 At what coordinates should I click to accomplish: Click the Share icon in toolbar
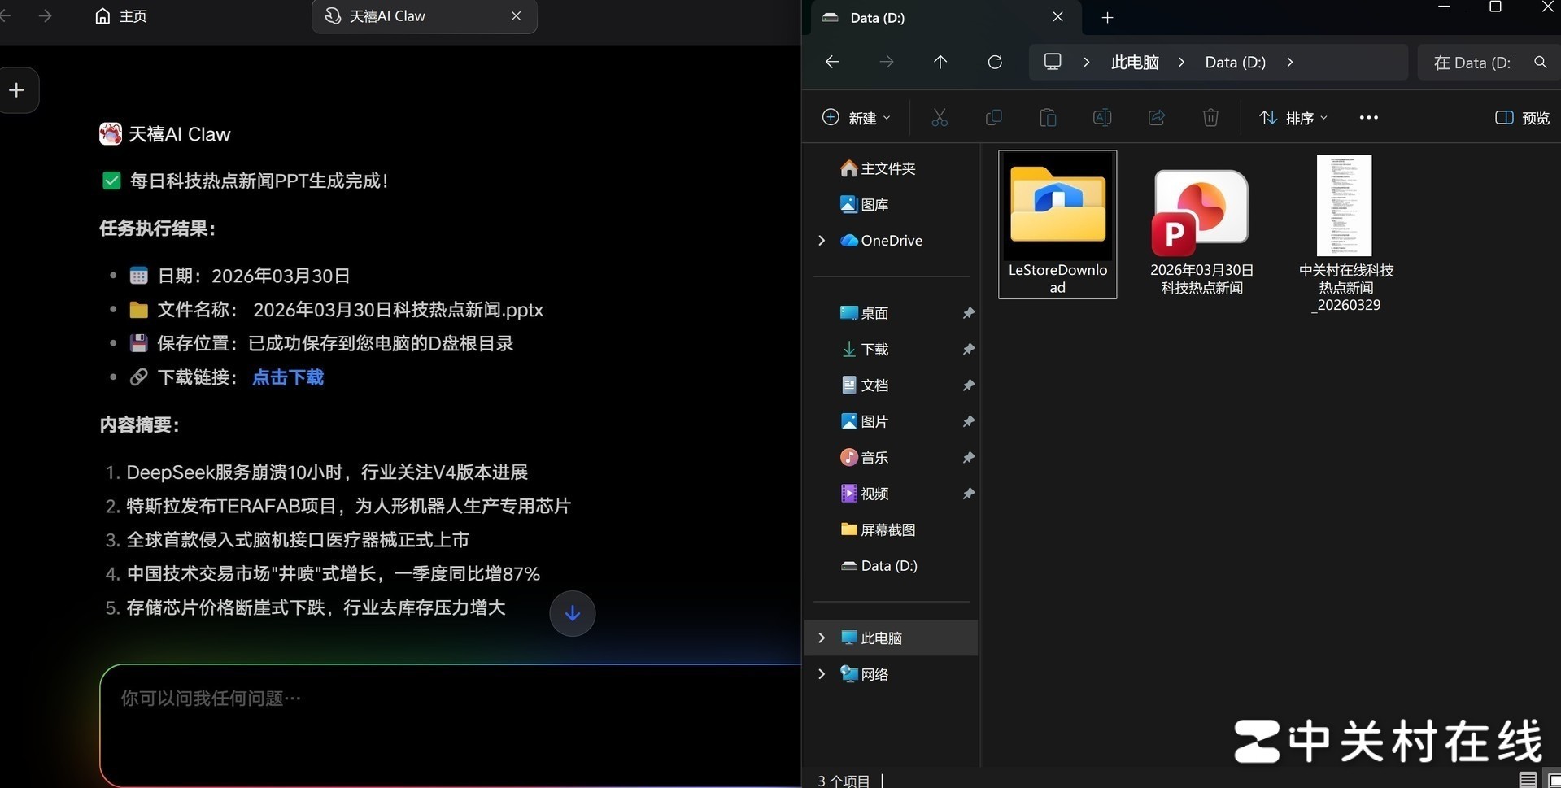pyautogui.click(x=1156, y=118)
